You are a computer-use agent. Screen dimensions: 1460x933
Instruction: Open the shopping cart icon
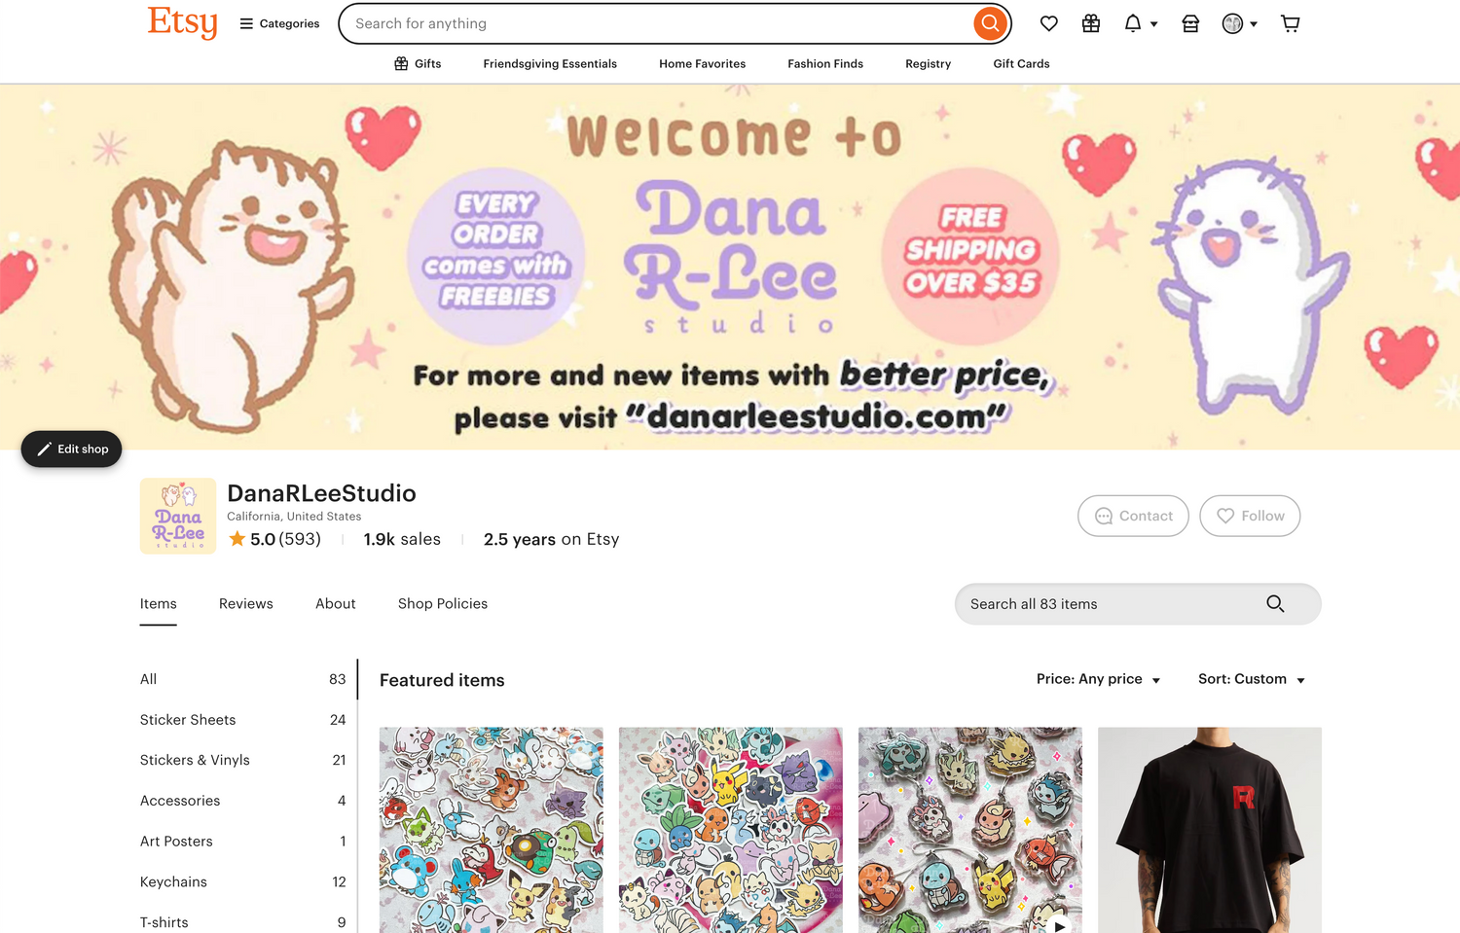[1291, 23]
